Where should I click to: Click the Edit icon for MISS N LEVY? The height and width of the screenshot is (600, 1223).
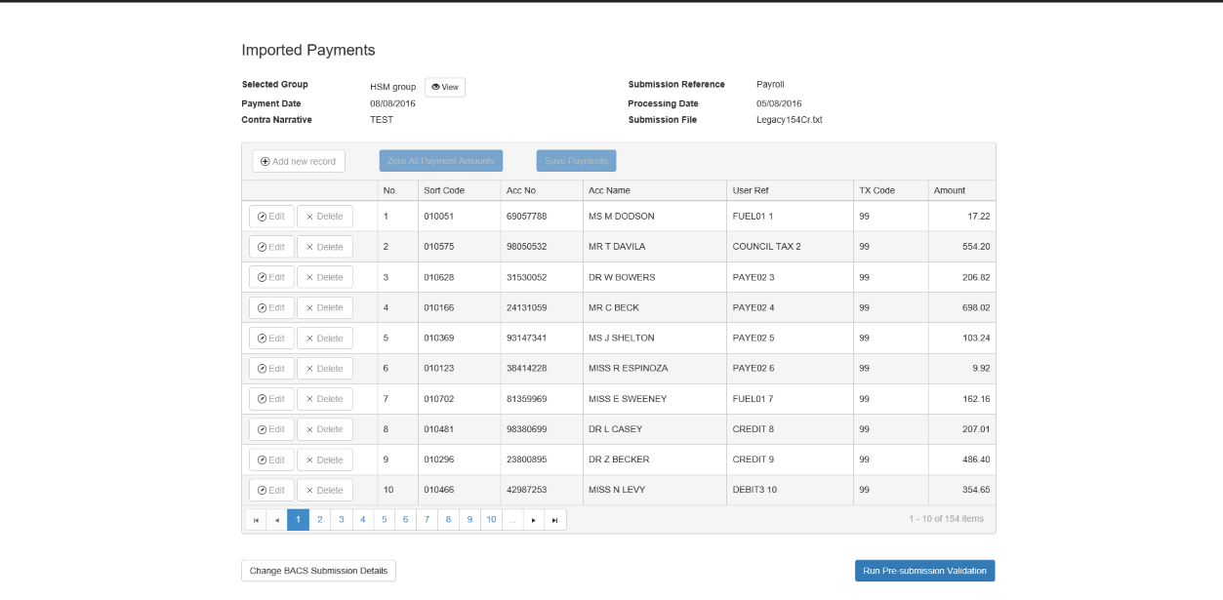pyautogui.click(x=260, y=490)
